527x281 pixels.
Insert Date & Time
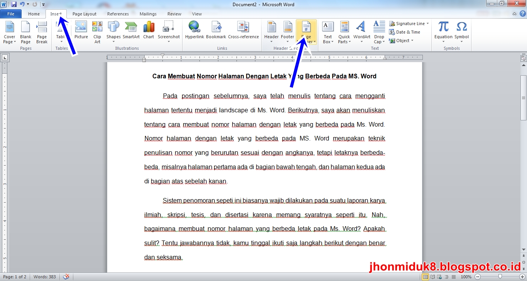click(x=405, y=32)
